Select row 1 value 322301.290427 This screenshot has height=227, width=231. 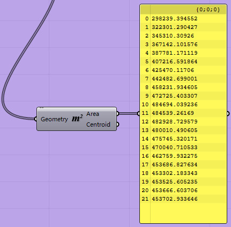175,27
